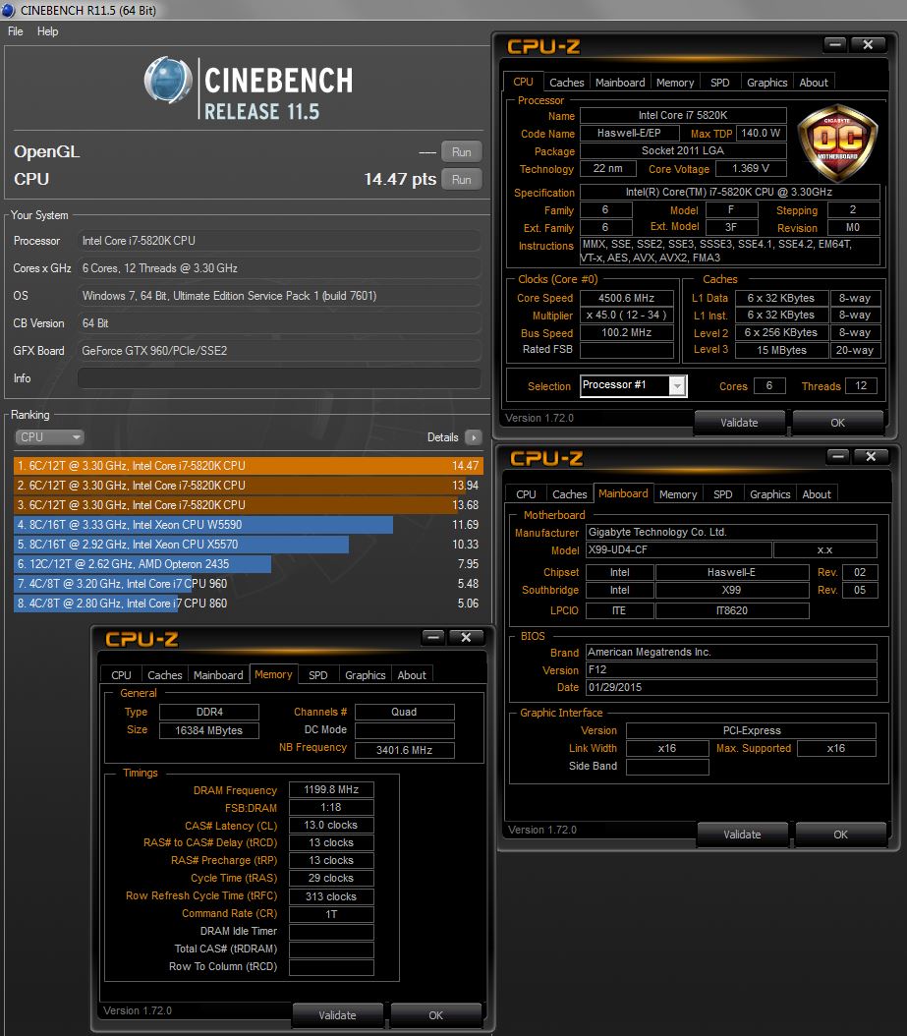
Task: Run the OpenGL benchmark
Action: click(461, 152)
